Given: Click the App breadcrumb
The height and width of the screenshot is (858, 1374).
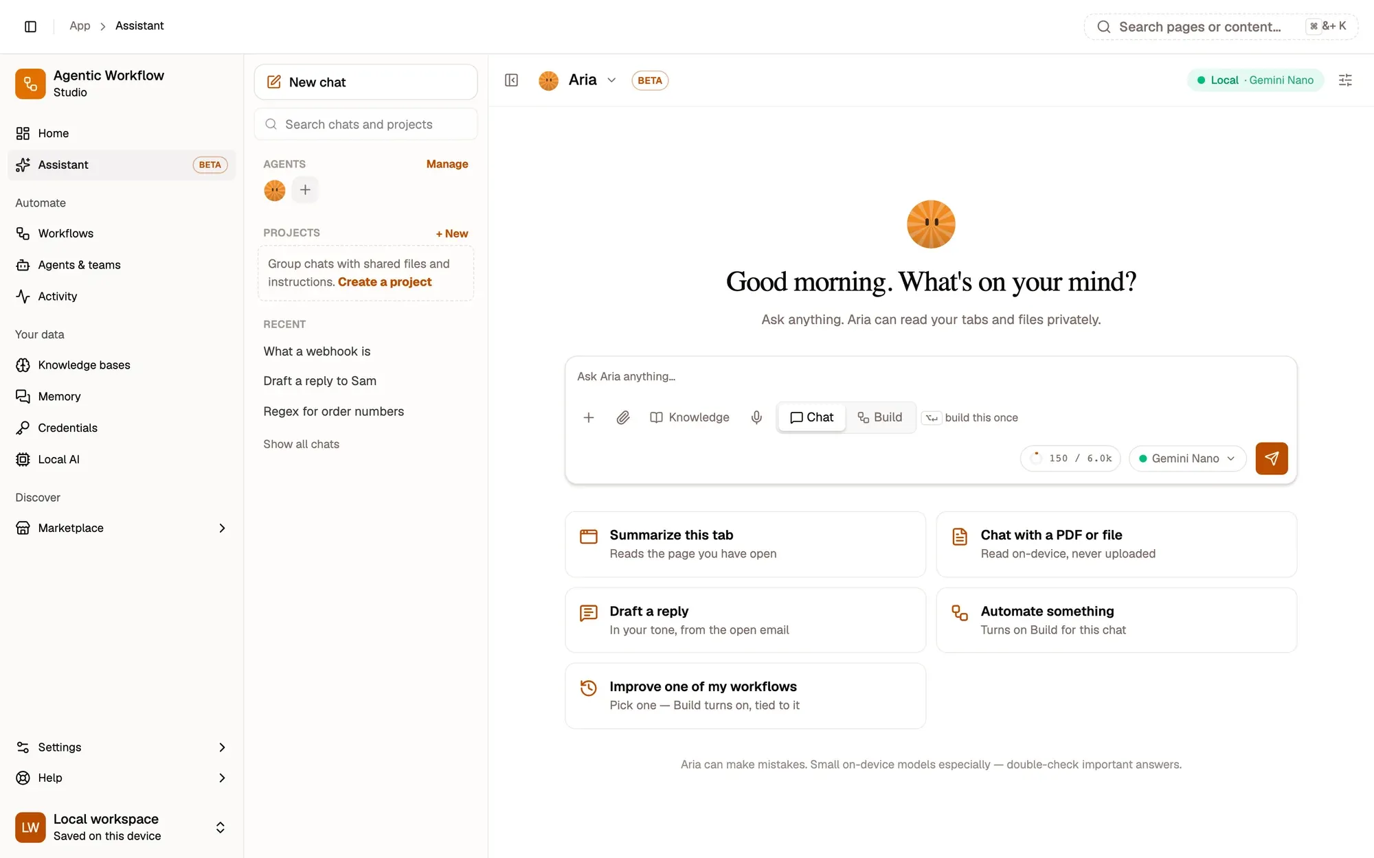Looking at the screenshot, I should (x=80, y=26).
